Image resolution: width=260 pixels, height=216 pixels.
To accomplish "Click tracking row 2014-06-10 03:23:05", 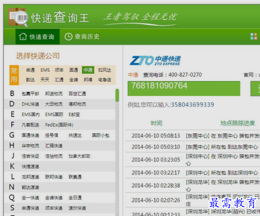I will [x=193, y=160].
